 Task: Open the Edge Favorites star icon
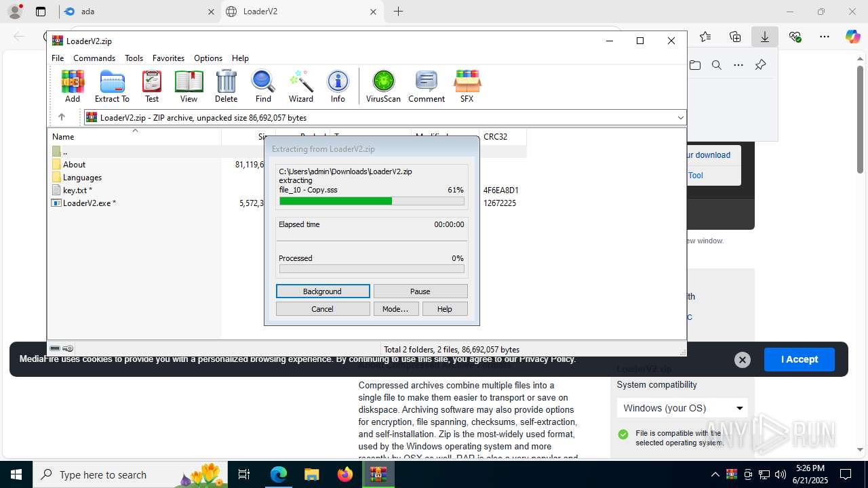705,37
